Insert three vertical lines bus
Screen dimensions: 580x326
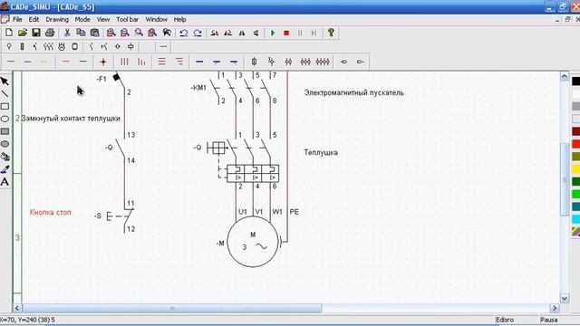tap(124, 62)
